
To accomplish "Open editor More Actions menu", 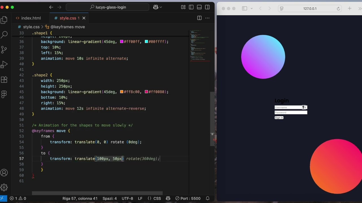I will point(207,18).
